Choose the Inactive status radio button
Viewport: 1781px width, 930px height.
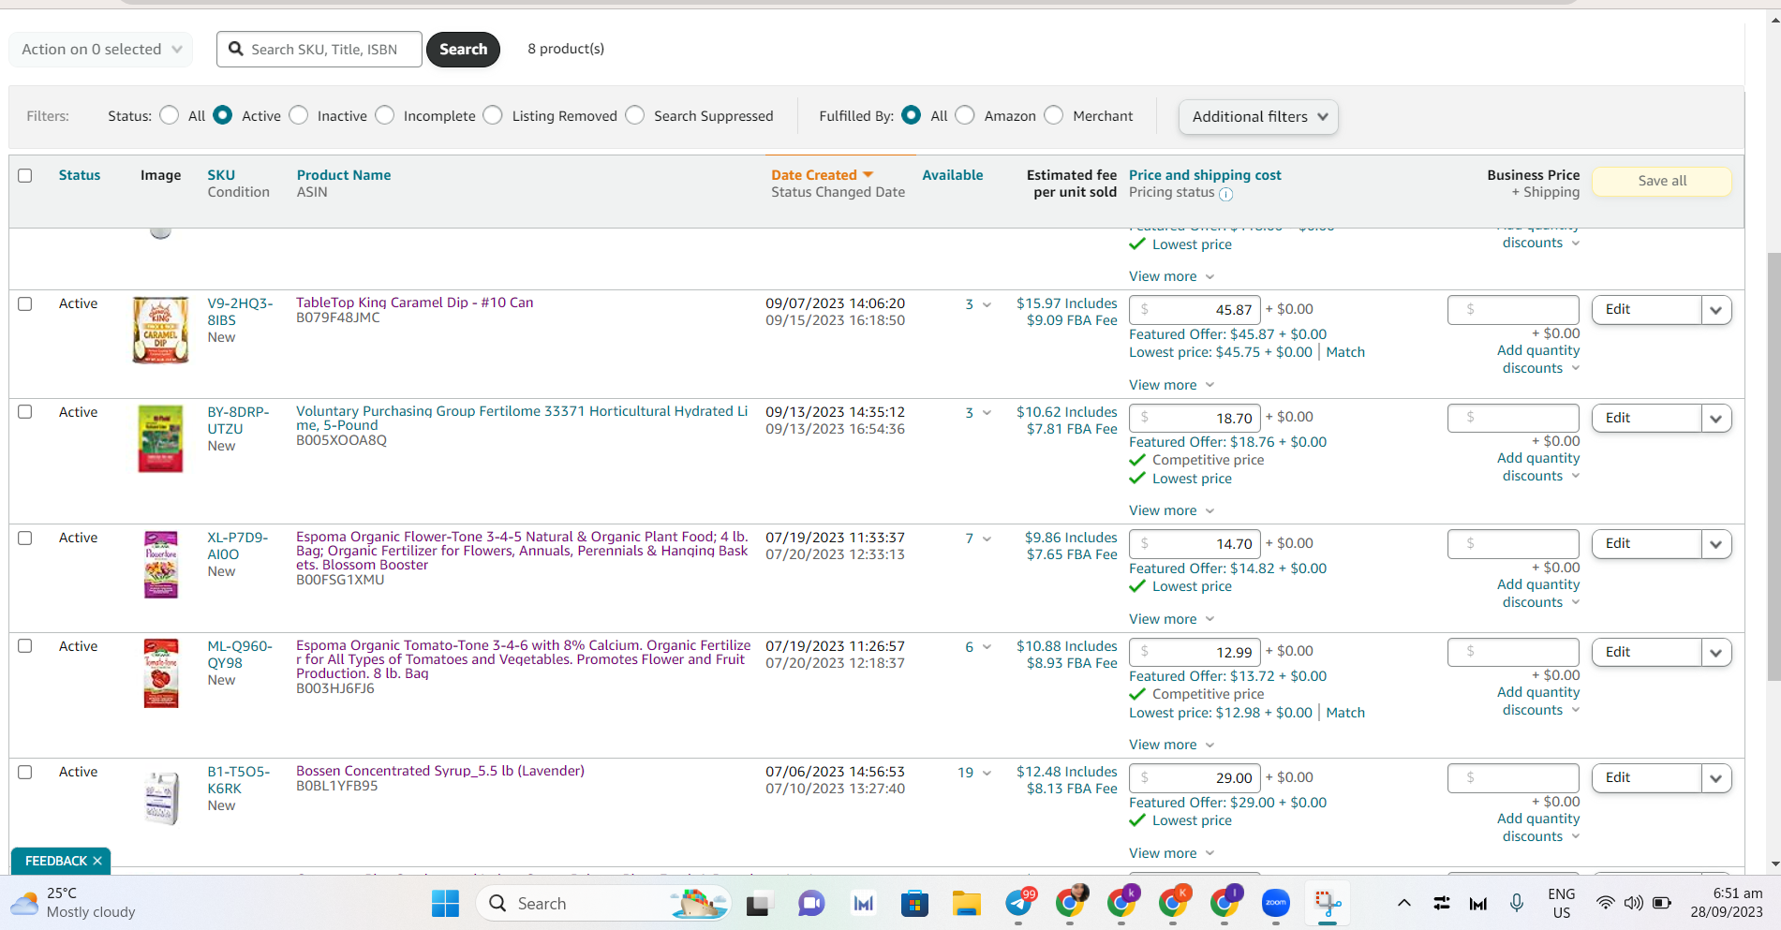[299, 115]
